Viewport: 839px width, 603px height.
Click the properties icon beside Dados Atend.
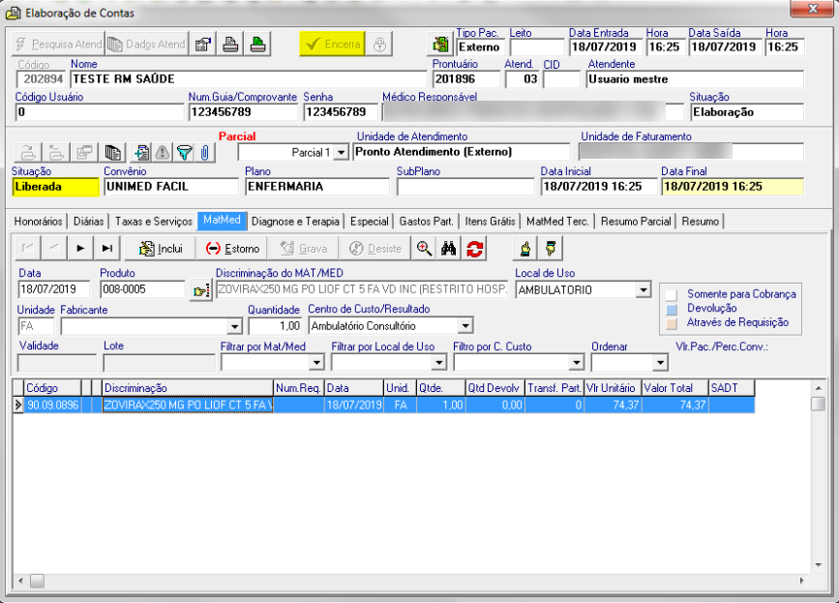(203, 44)
